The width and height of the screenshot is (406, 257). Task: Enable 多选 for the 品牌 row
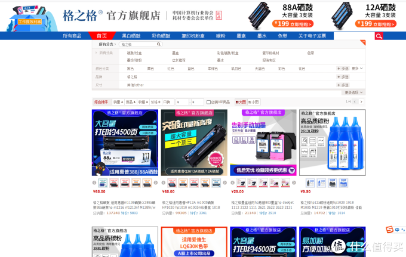pos(343,77)
